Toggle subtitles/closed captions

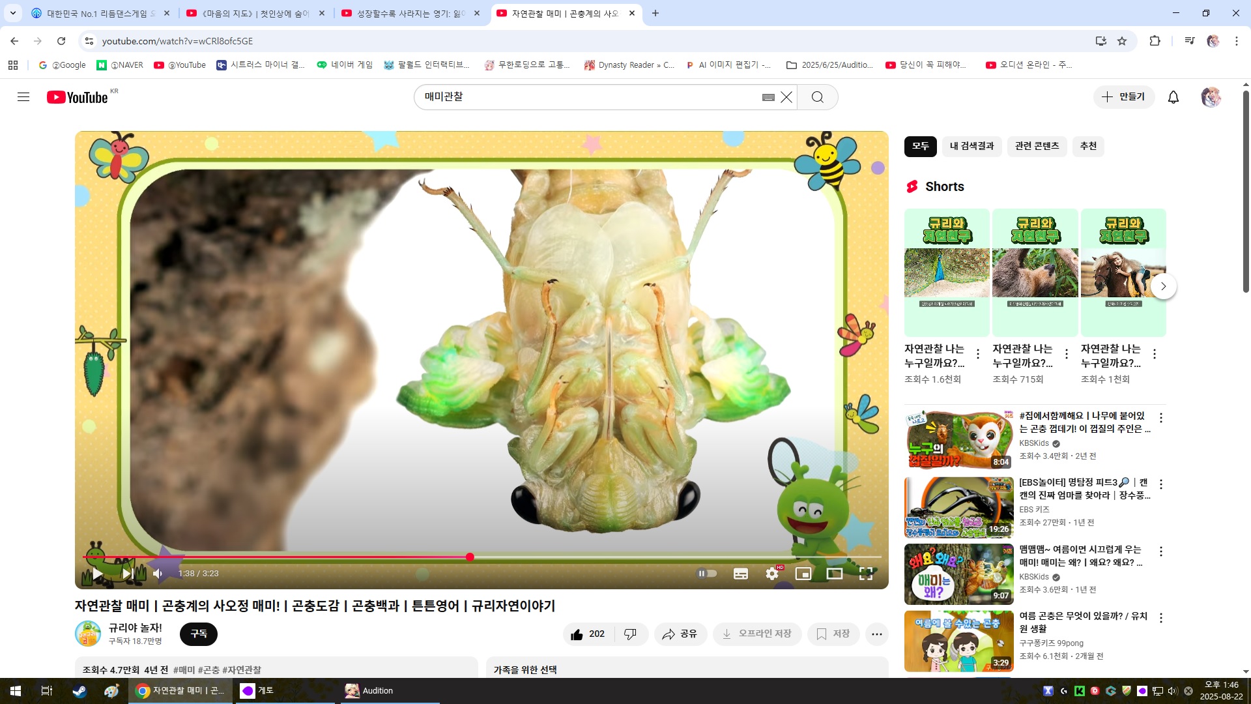point(741,574)
